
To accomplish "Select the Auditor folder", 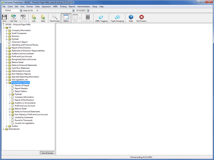I will (x=15, y=126).
